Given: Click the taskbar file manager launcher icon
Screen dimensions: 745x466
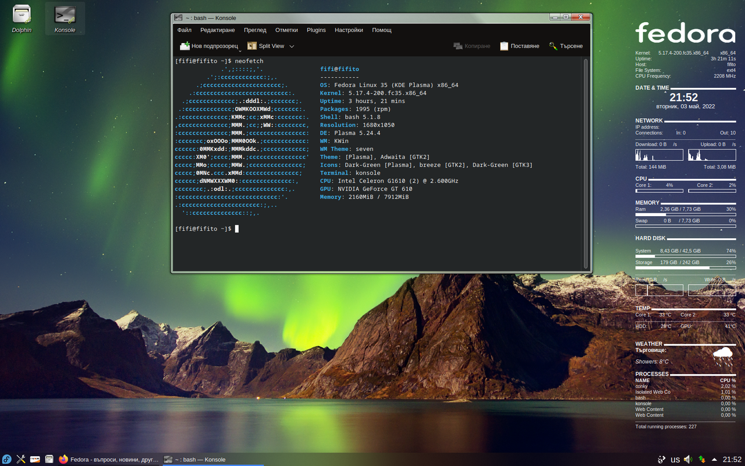Looking at the screenshot, I should pyautogui.click(x=49, y=460).
